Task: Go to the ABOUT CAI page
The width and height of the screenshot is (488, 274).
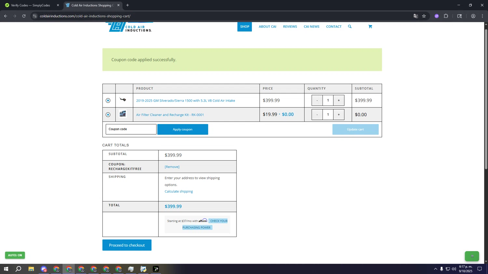Action: 267,27
